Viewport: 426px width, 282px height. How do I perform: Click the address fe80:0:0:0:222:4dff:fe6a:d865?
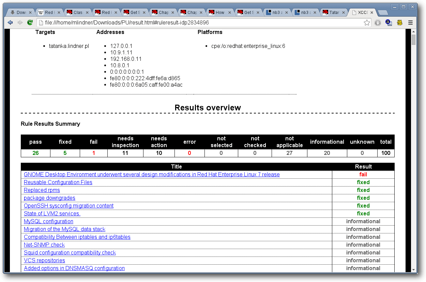click(145, 78)
